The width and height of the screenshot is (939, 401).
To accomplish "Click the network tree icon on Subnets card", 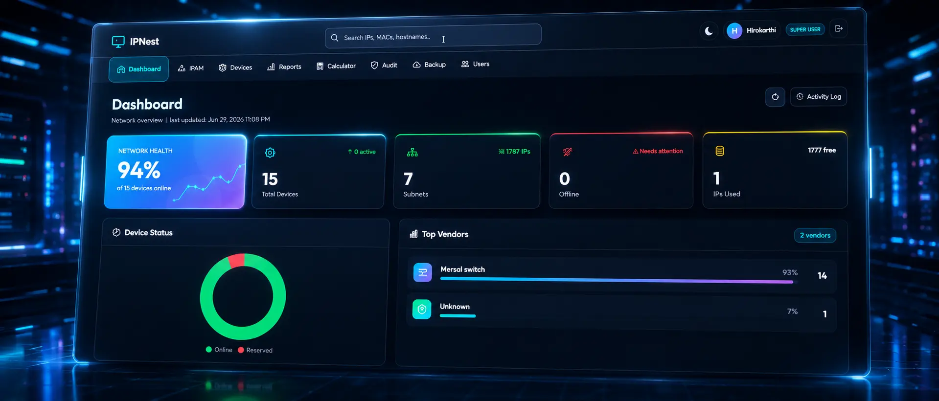I will tap(412, 152).
